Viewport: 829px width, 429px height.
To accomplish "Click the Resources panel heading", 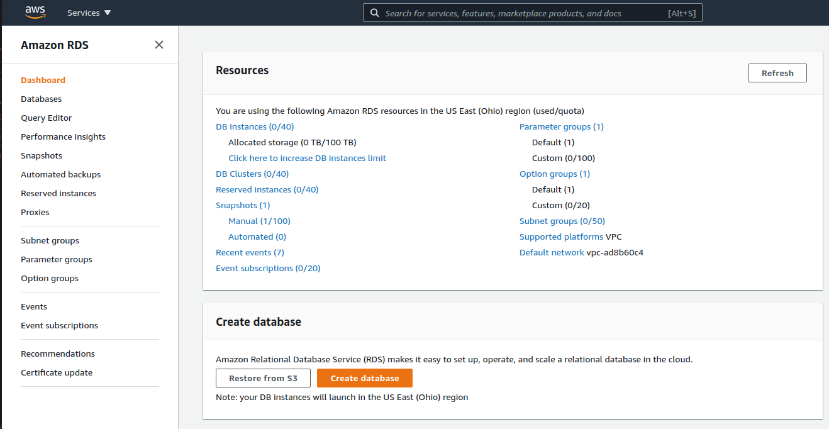I will click(242, 70).
